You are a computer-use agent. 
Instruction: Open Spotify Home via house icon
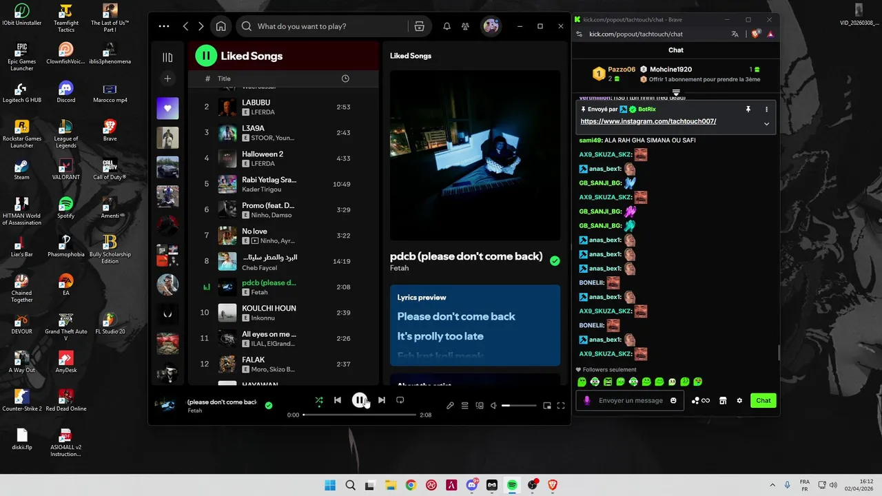coord(220,26)
